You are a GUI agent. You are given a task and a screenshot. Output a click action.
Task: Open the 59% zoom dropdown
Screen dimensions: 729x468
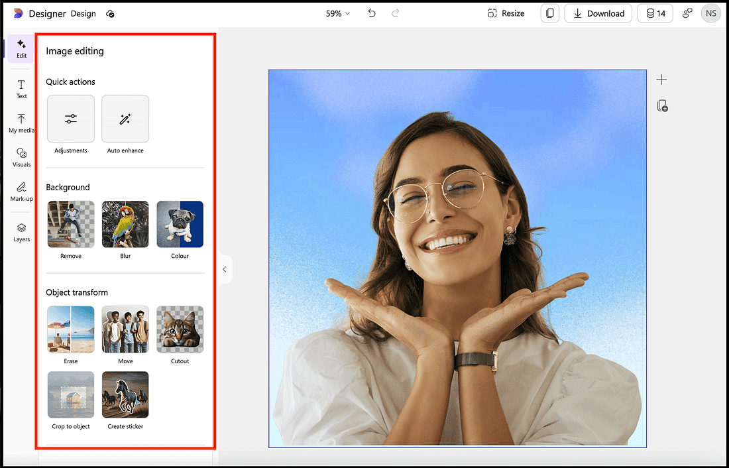tap(337, 13)
